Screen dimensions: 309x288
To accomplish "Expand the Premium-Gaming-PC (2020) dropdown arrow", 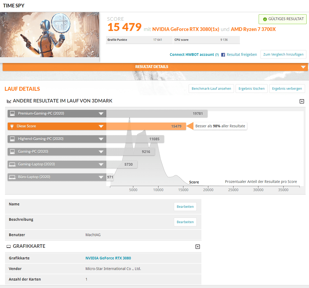I will 101,114.
